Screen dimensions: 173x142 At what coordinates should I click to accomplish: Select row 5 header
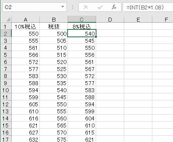coord(6,55)
